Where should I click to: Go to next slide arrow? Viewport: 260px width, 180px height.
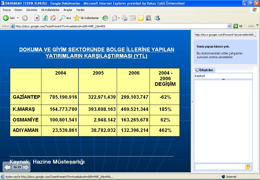[26, 167]
